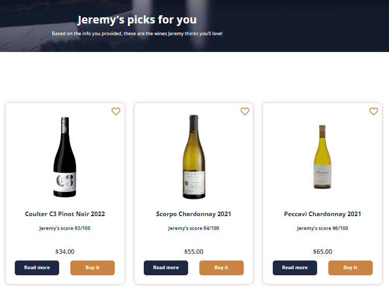
Task: Favorite the Coulter C3 Pinot Noir wine
Action: pos(116,112)
